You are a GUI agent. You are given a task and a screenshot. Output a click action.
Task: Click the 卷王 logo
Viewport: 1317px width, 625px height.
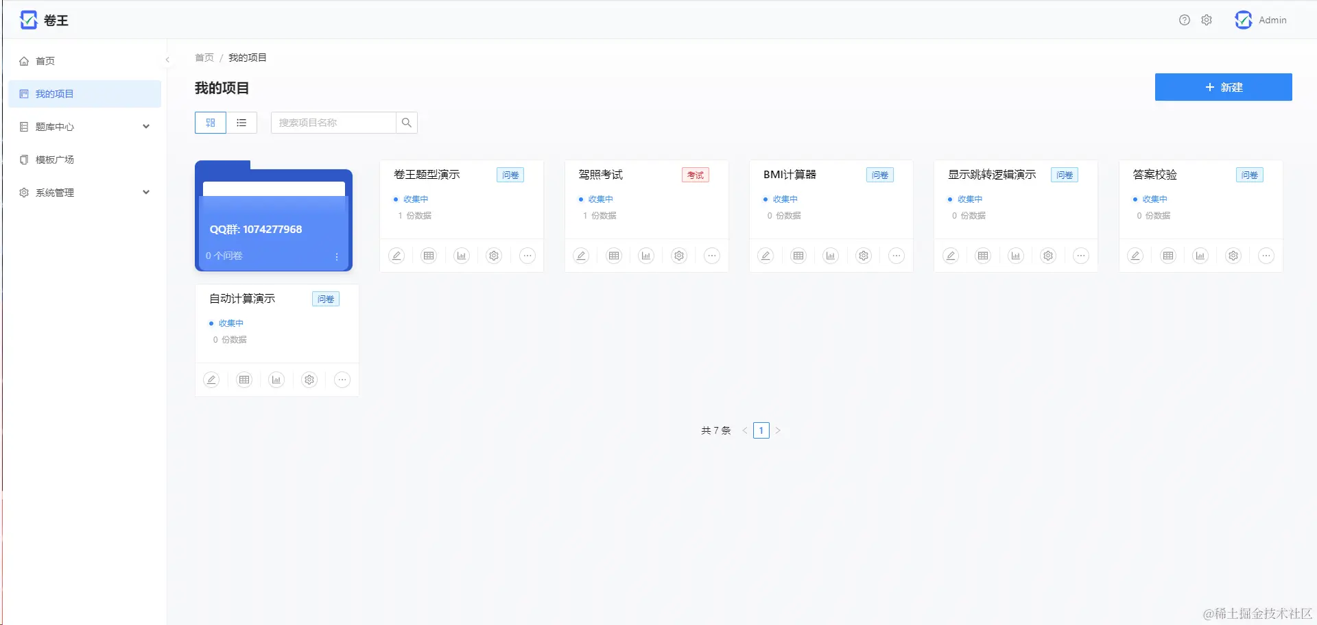click(x=45, y=20)
